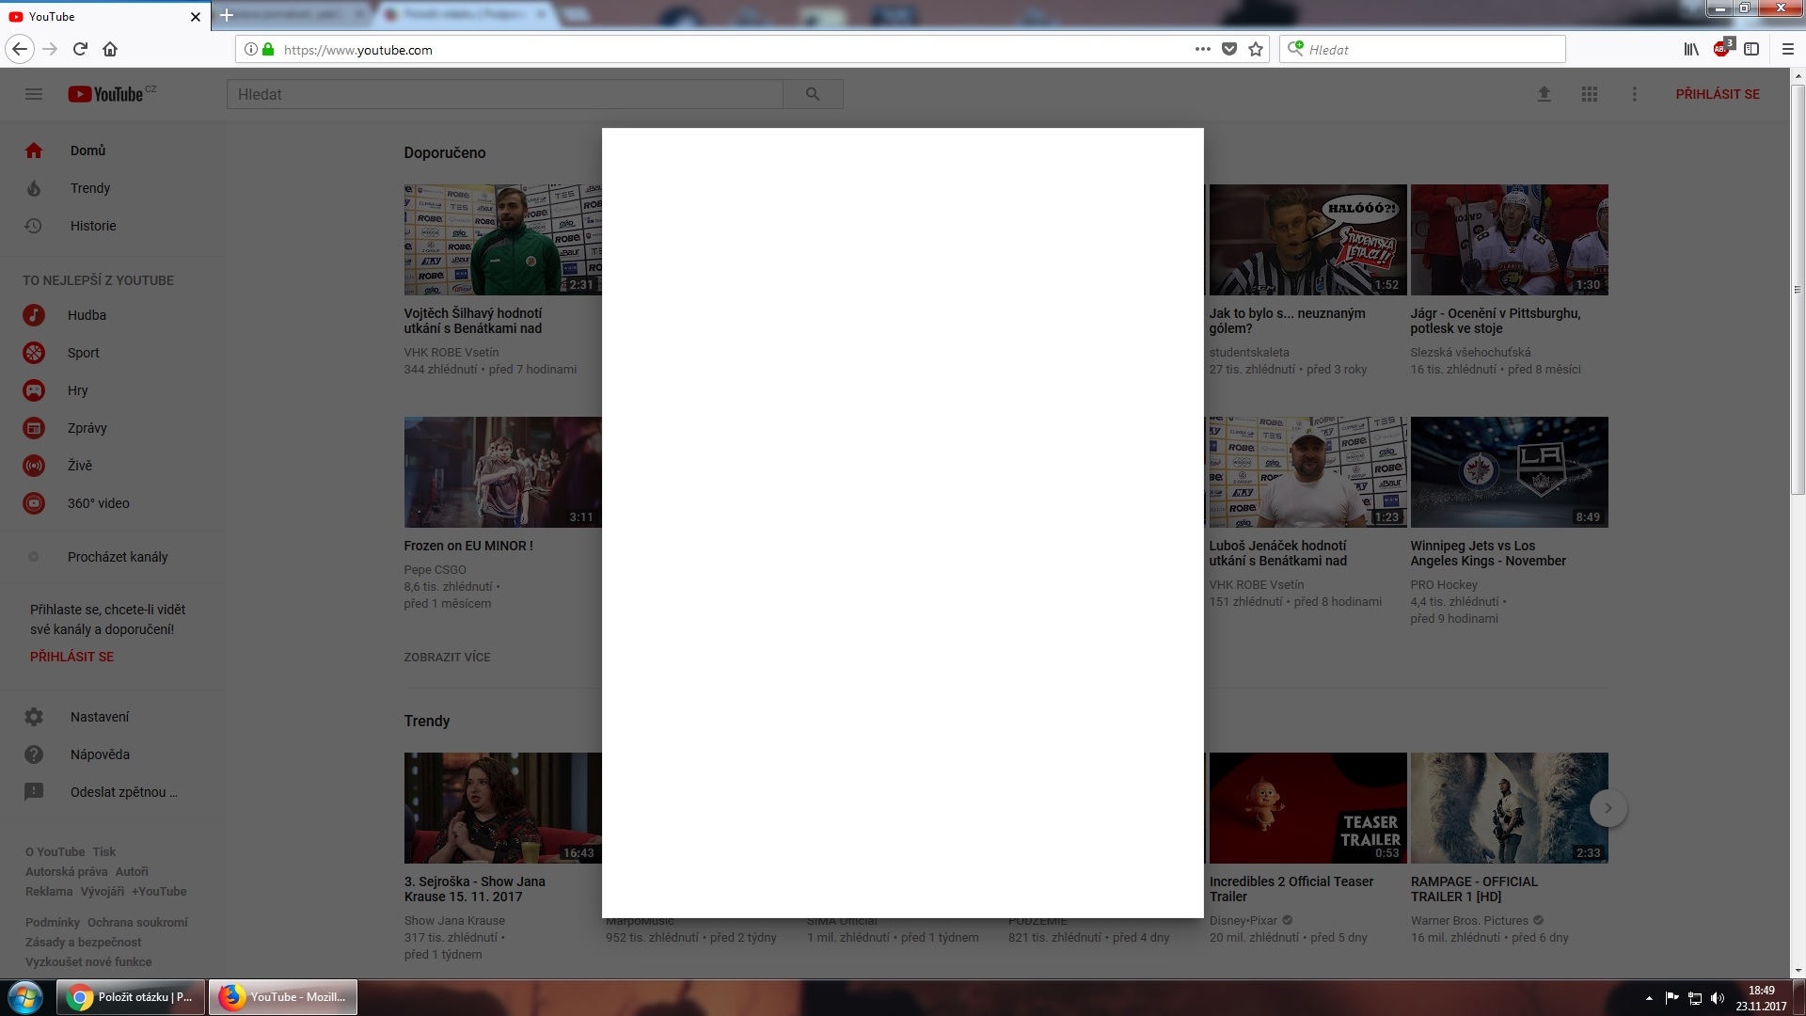Click the Živě live category icon
This screenshot has width=1806, height=1016.
[x=34, y=466]
